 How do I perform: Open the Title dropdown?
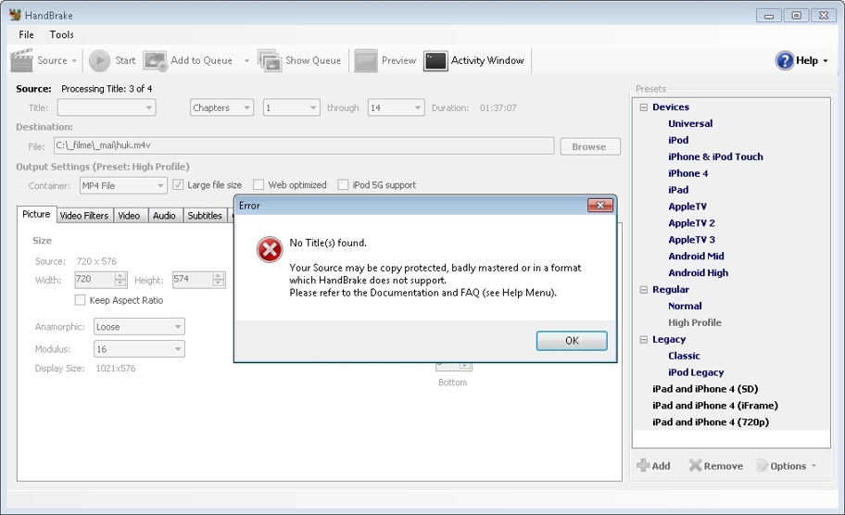coord(107,107)
